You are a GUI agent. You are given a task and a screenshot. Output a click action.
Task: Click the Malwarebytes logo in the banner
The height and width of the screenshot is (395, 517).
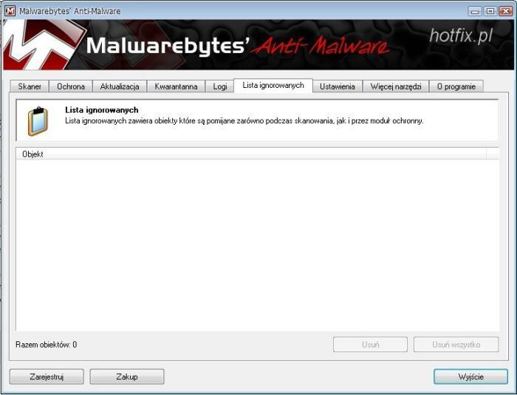[x=44, y=46]
